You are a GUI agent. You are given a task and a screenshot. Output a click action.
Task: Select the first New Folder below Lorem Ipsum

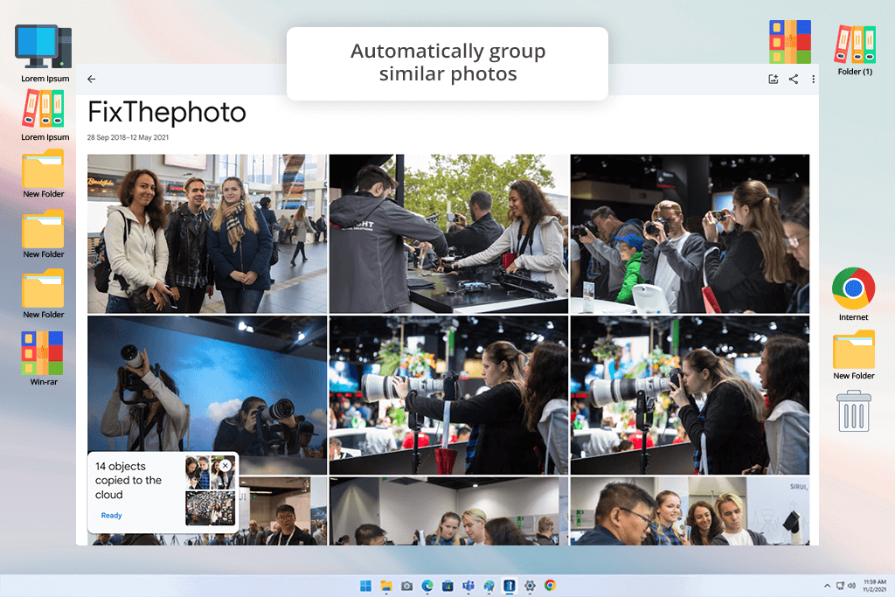tap(44, 174)
